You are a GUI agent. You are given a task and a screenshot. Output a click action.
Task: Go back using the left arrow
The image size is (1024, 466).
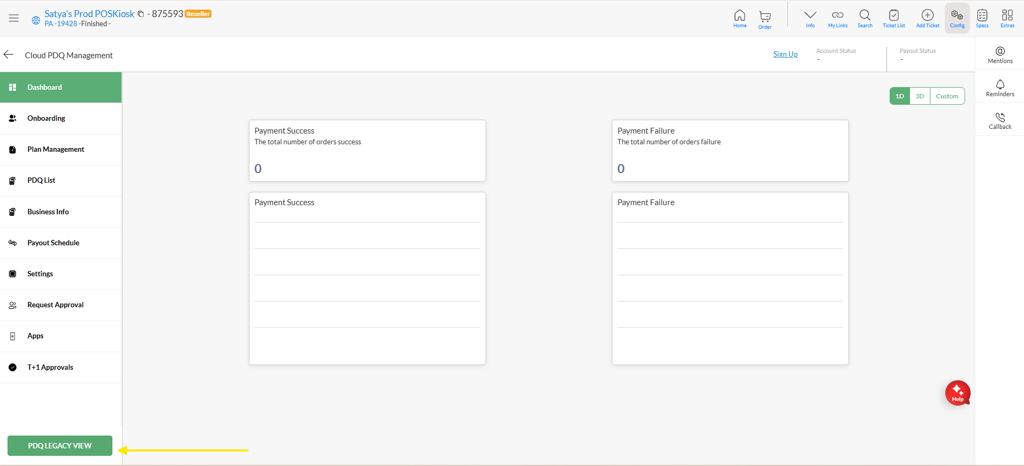tap(9, 55)
